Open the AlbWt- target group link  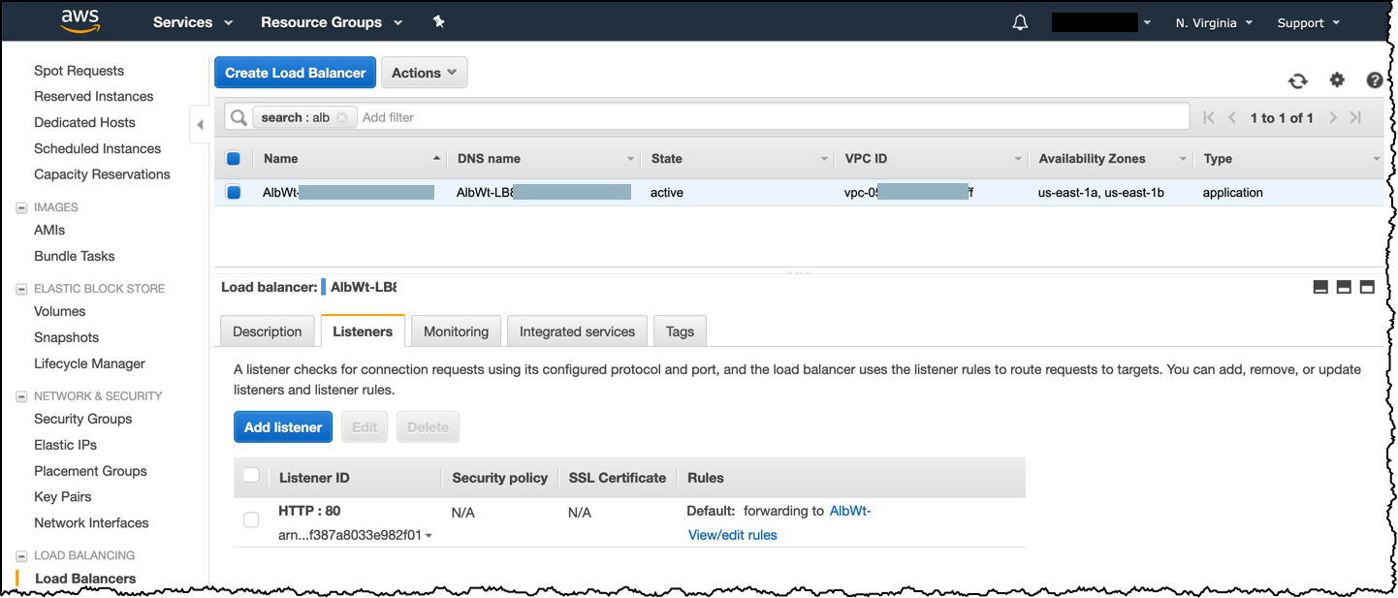[x=850, y=511]
